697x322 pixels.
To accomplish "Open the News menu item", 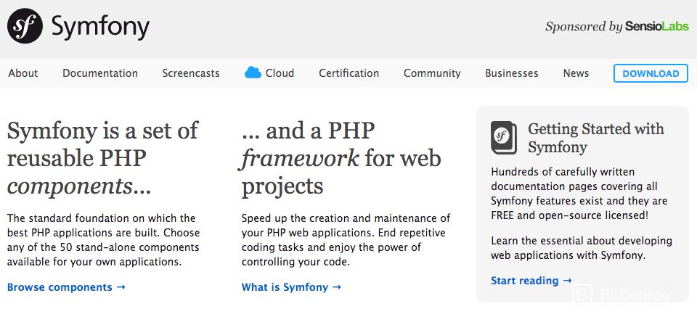I will pos(576,73).
